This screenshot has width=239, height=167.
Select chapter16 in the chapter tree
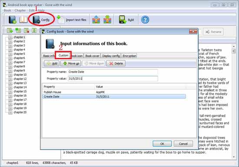click(x=20, y=96)
